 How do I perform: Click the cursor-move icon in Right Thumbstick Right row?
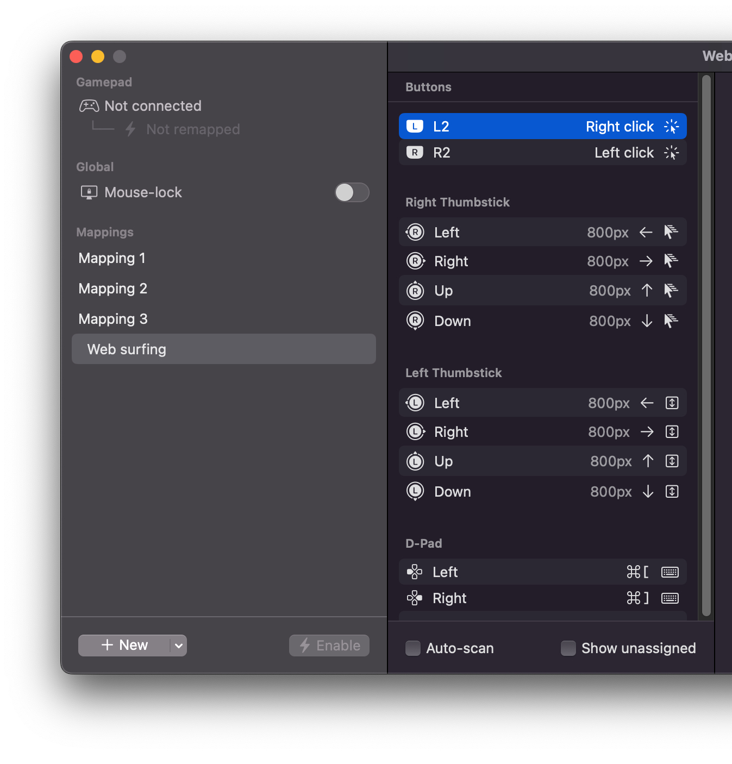coord(671,261)
